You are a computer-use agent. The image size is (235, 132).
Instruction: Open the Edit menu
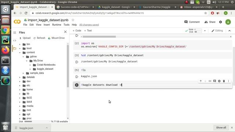point(32,25)
